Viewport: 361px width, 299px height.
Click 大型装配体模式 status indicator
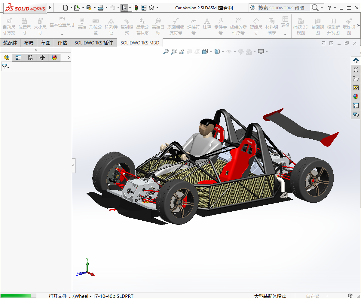pyautogui.click(x=270, y=296)
